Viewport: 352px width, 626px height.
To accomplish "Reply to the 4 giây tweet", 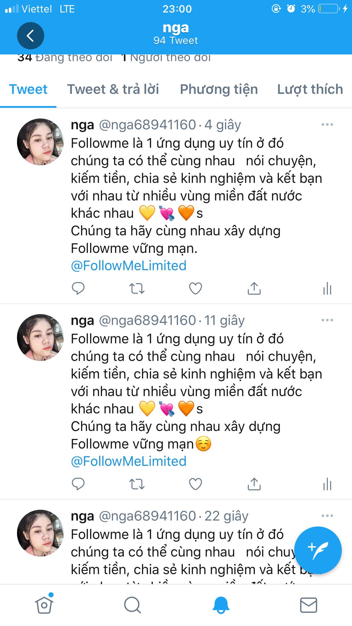I will 78,289.
